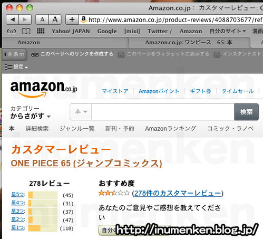Click the 星2つ rating histogram bar
This screenshot has height=239, width=263.
[43, 219]
